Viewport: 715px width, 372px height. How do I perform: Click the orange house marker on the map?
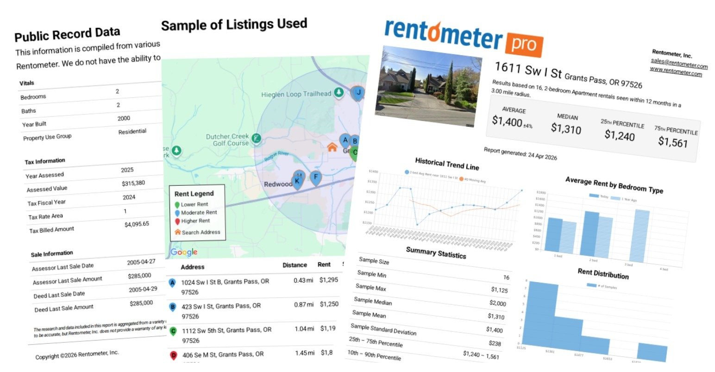tap(332, 147)
